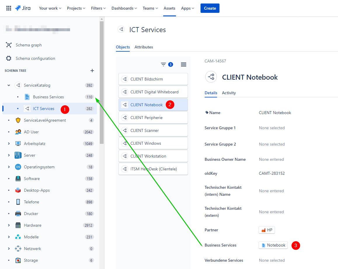The width and height of the screenshot is (338, 269).
Task: Click the Create button
Action: click(x=210, y=8)
